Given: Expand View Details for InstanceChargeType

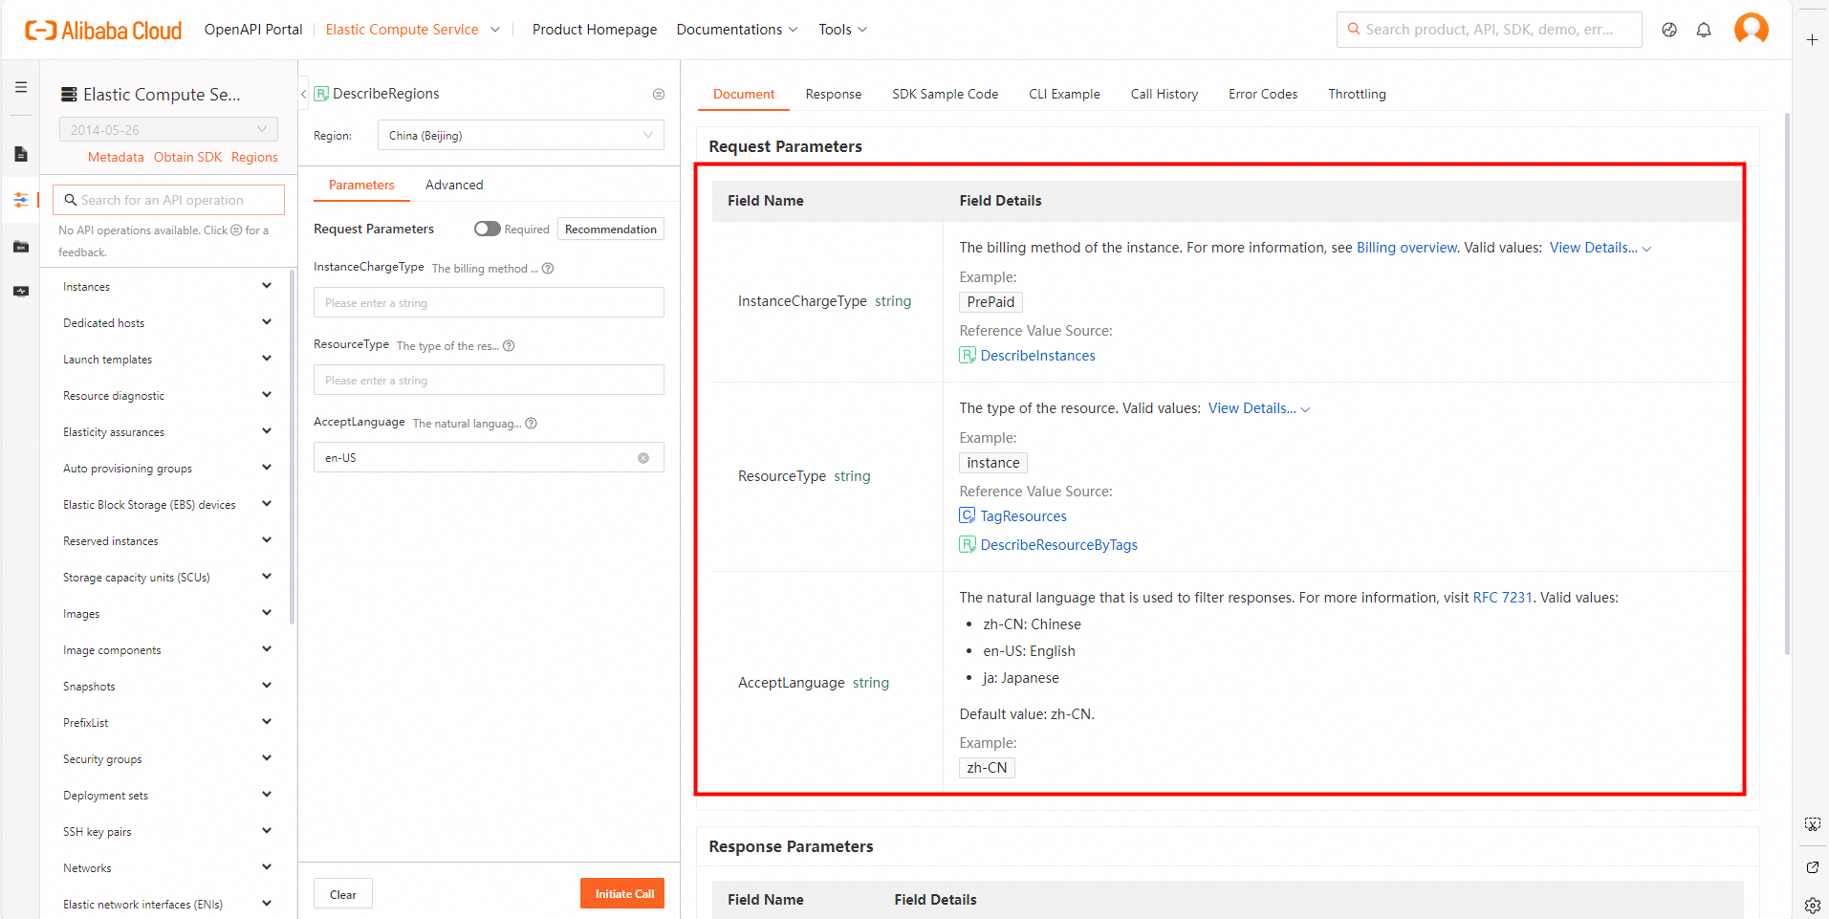Looking at the screenshot, I should pyautogui.click(x=1600, y=248).
